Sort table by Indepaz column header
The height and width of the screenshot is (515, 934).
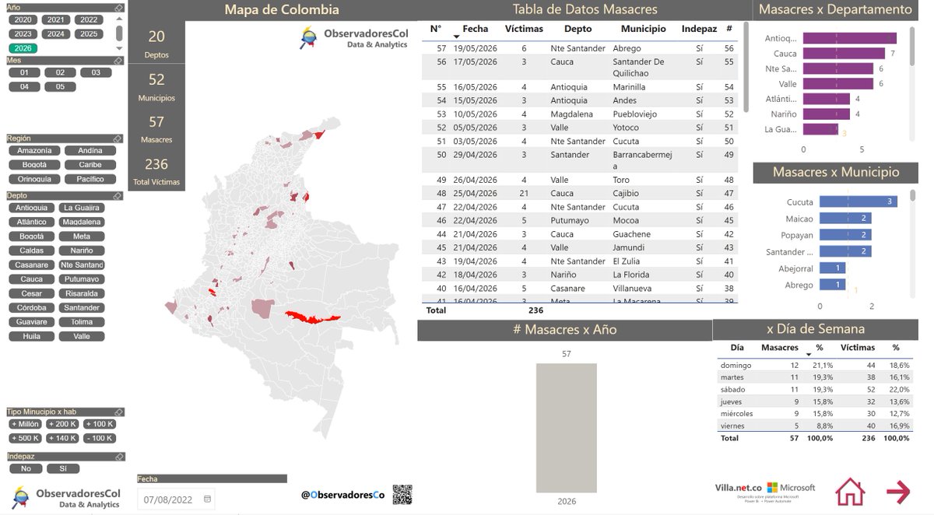pos(699,28)
